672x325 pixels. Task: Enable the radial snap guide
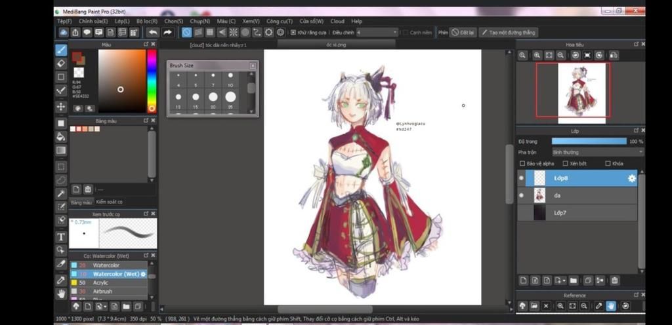pyautogui.click(x=234, y=33)
